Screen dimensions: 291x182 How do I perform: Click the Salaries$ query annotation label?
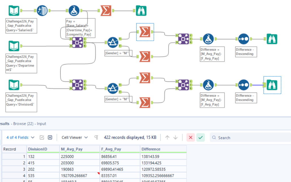(x=21, y=26)
